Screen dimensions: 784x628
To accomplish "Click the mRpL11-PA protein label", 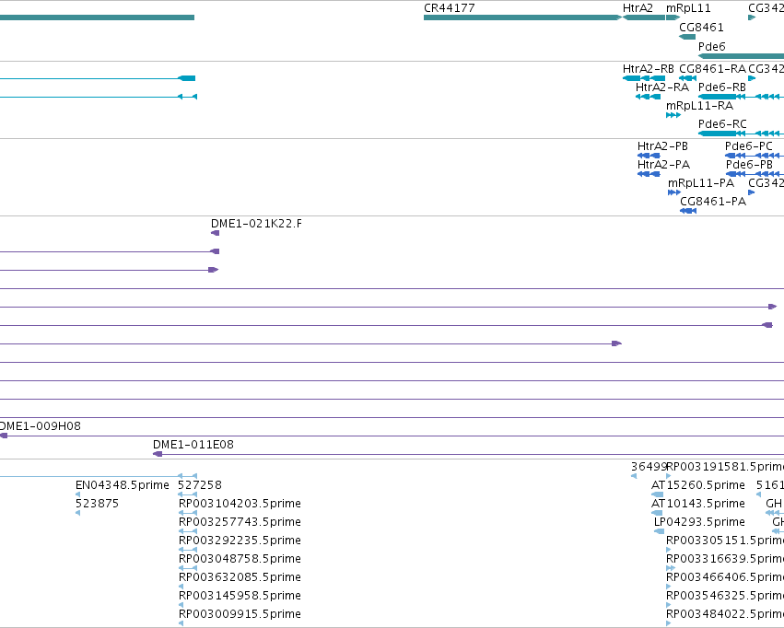I will click(701, 183).
